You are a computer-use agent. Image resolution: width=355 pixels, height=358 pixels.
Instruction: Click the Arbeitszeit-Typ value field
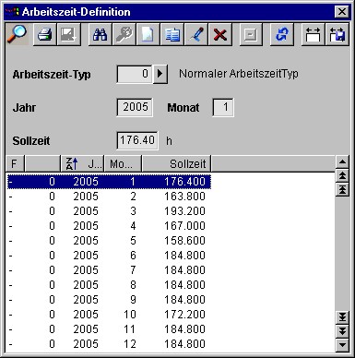coord(135,74)
